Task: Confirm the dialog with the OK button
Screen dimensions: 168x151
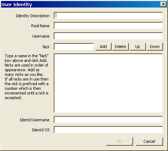Action: coord(119,141)
